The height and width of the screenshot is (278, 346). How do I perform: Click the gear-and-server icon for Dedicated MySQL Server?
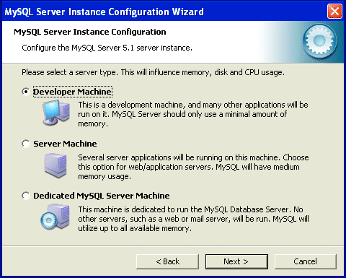pyautogui.click(x=55, y=217)
